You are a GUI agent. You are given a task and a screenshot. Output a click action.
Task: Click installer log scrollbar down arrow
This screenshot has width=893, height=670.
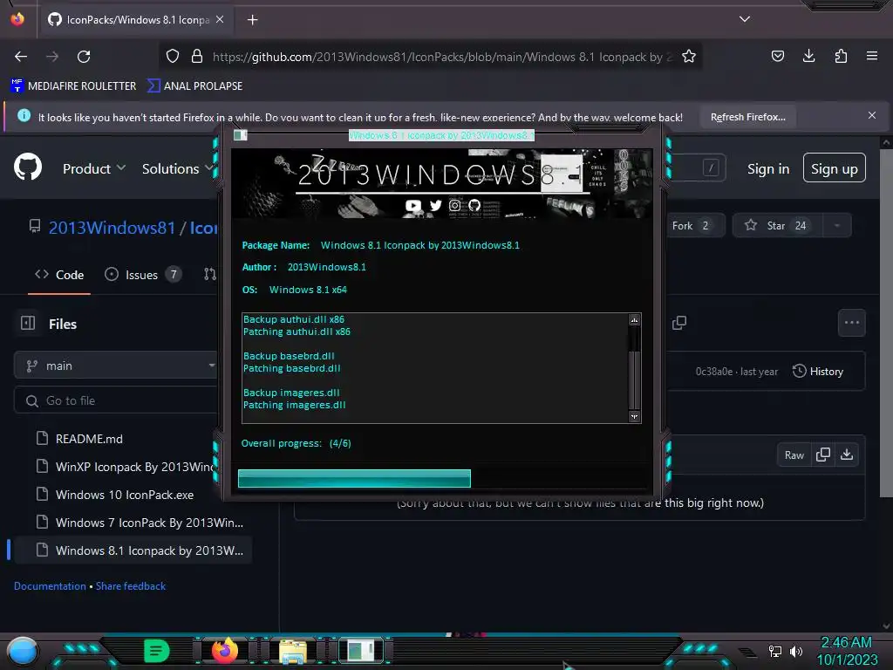[x=634, y=416]
